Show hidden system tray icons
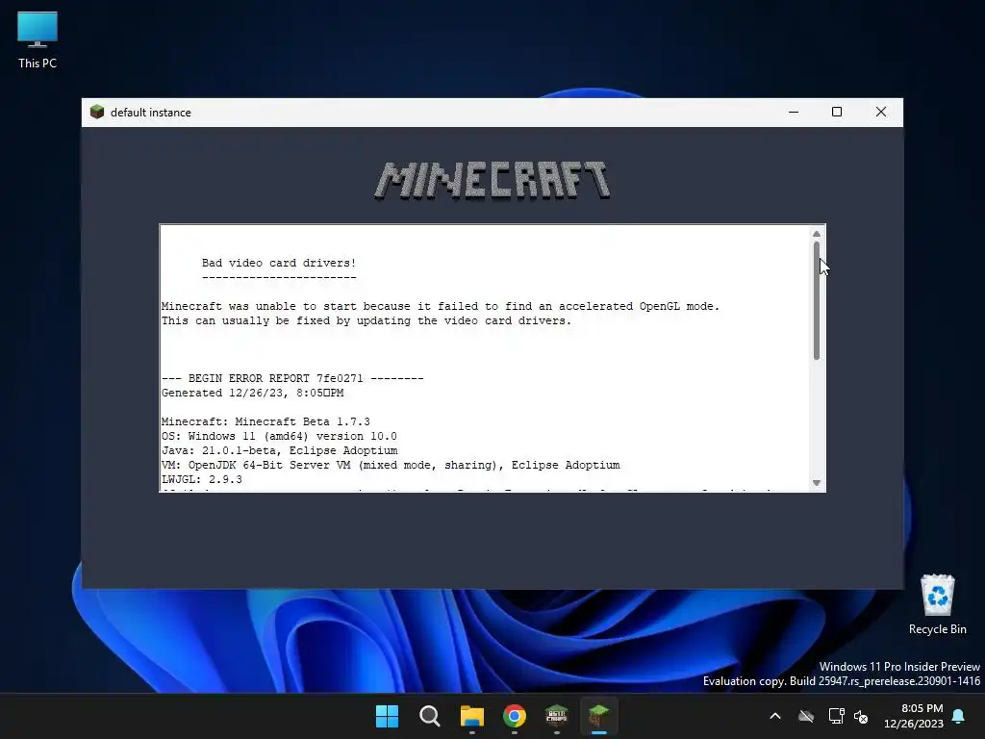985x739 pixels. click(775, 716)
